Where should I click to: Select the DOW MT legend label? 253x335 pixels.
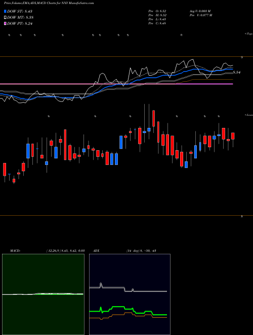tap(20, 18)
